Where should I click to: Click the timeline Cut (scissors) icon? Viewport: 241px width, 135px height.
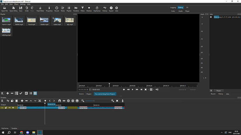[8, 101]
